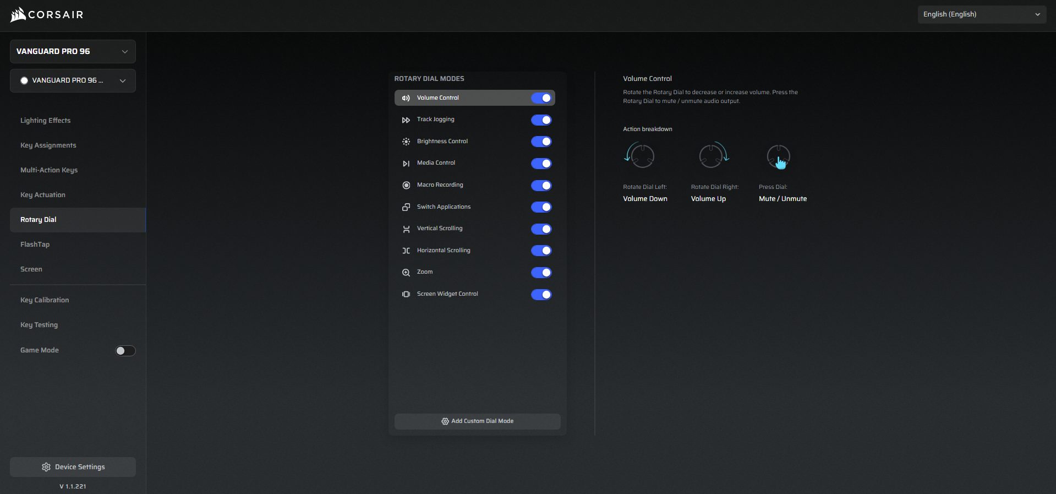The width and height of the screenshot is (1056, 494).
Task: Select the Track Jogging mode row
Action: 475,120
